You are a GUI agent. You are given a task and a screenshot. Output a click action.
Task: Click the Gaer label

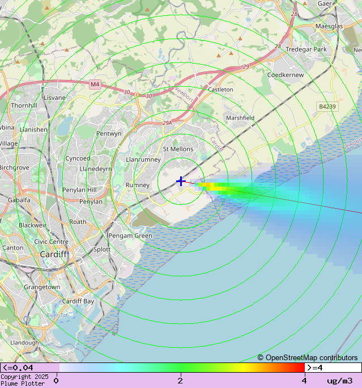325,3
